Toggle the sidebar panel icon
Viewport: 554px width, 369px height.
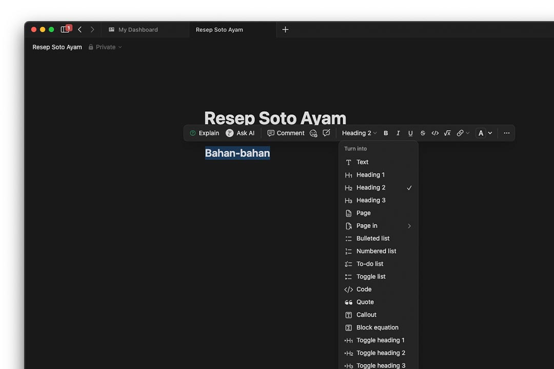pos(65,30)
